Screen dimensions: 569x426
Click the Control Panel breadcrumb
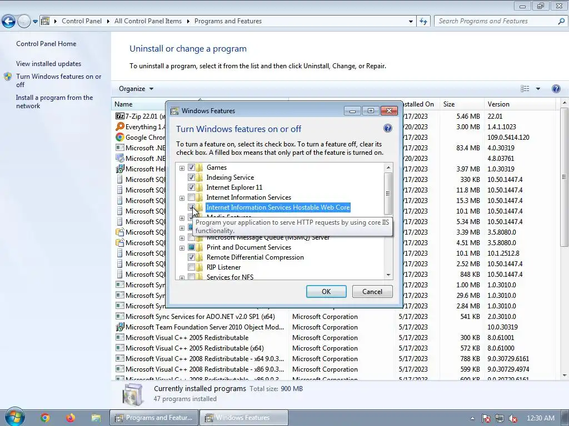click(x=82, y=21)
